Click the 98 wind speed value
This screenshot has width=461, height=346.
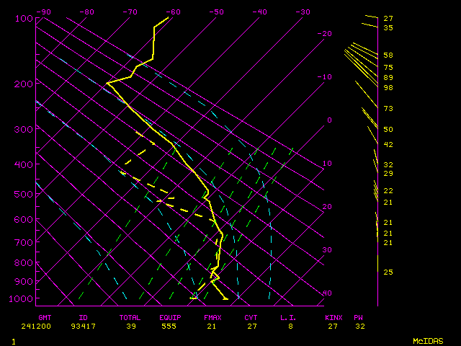[388, 88]
